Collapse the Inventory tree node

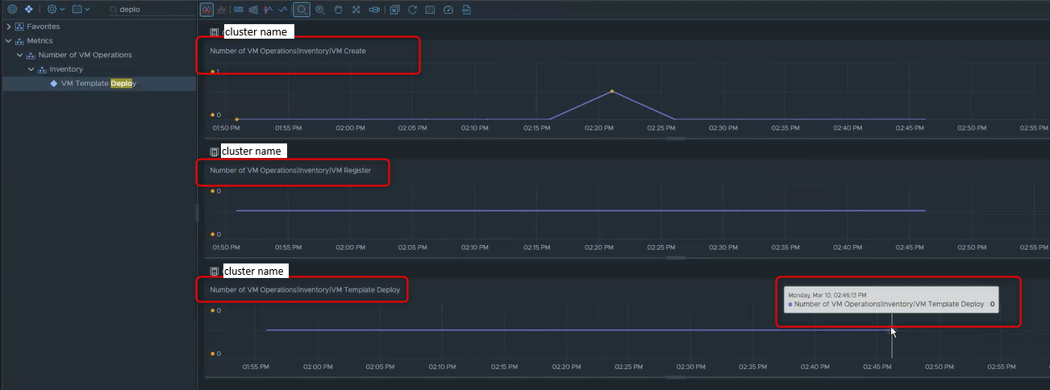tap(31, 69)
